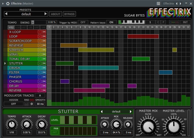Open the ASSIGN OFF dropdown

tap(13, 104)
